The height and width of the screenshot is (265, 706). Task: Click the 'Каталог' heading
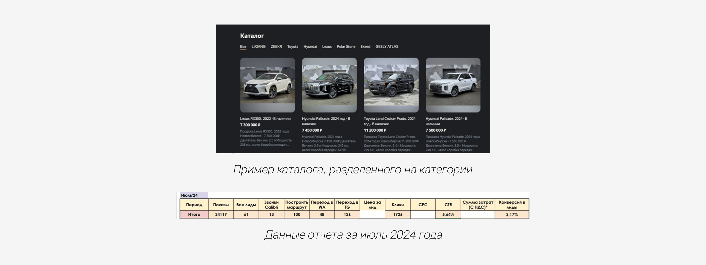tap(252, 36)
